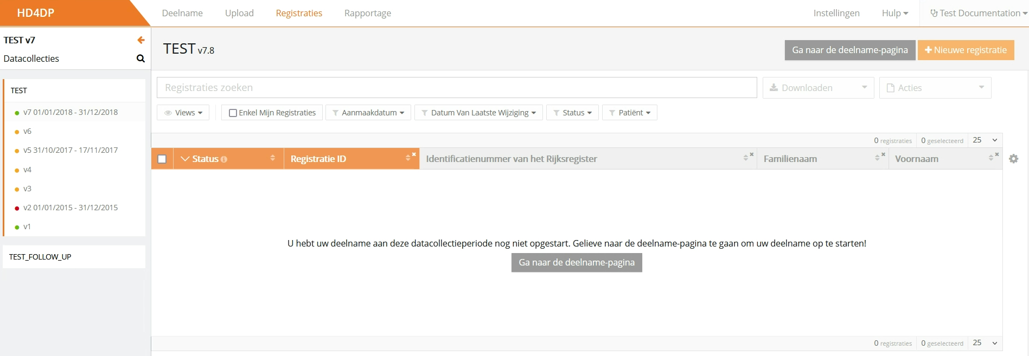The width and height of the screenshot is (1029, 356).
Task: Open the table settings gear icon
Action: (1013, 159)
